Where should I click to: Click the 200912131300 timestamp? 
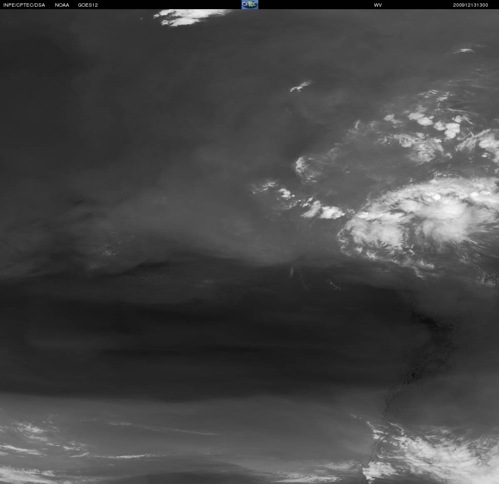(x=470, y=5)
